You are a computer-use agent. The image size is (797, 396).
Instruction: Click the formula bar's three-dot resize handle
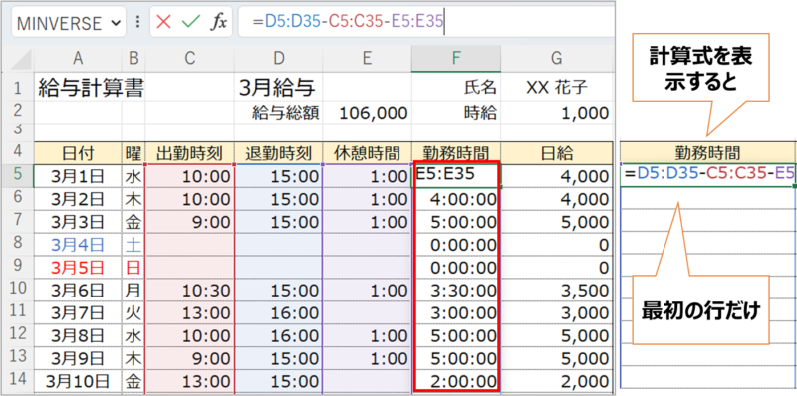click(137, 22)
